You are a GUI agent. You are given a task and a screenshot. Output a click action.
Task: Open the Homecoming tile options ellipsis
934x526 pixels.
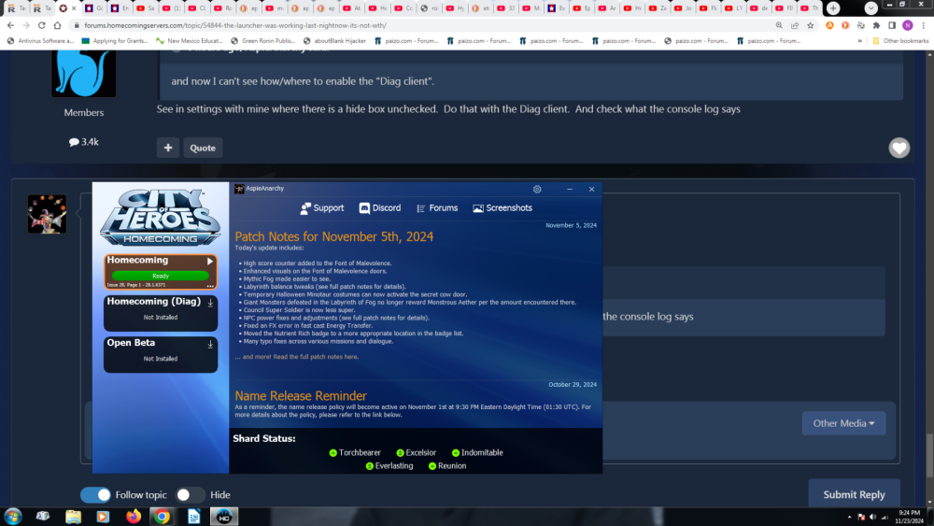[x=209, y=285]
